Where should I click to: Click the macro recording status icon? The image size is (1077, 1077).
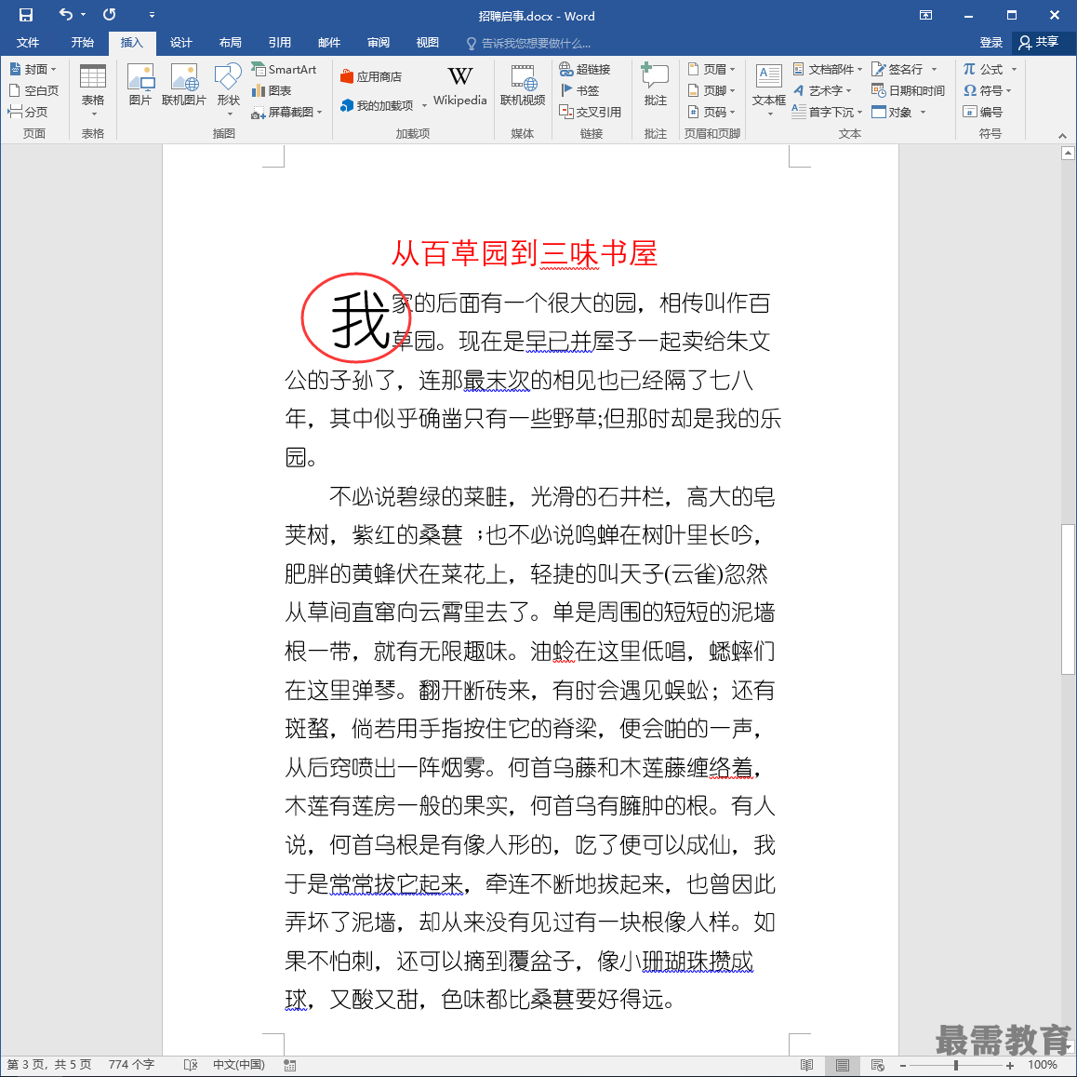290,1065
